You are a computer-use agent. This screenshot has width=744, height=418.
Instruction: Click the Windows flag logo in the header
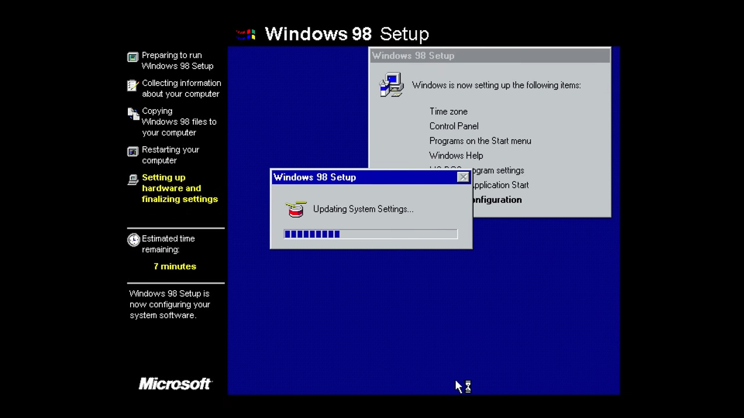click(246, 34)
